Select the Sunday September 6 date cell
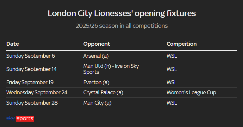 tap(31, 56)
